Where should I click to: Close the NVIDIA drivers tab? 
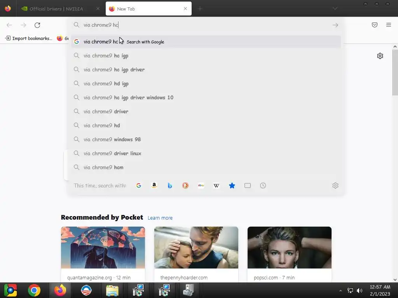pos(98,9)
